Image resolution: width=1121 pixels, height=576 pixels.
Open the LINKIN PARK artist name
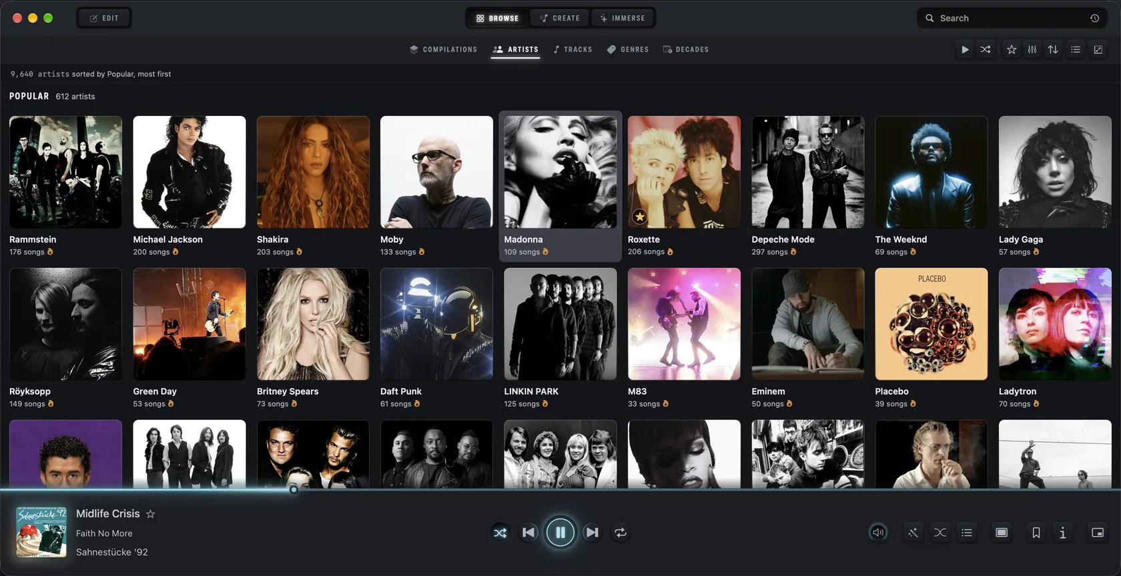(531, 391)
